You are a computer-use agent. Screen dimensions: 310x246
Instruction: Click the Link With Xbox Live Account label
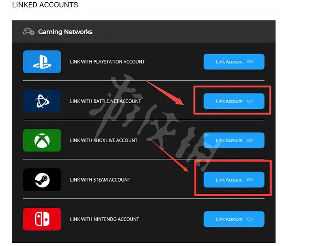tap(104, 140)
